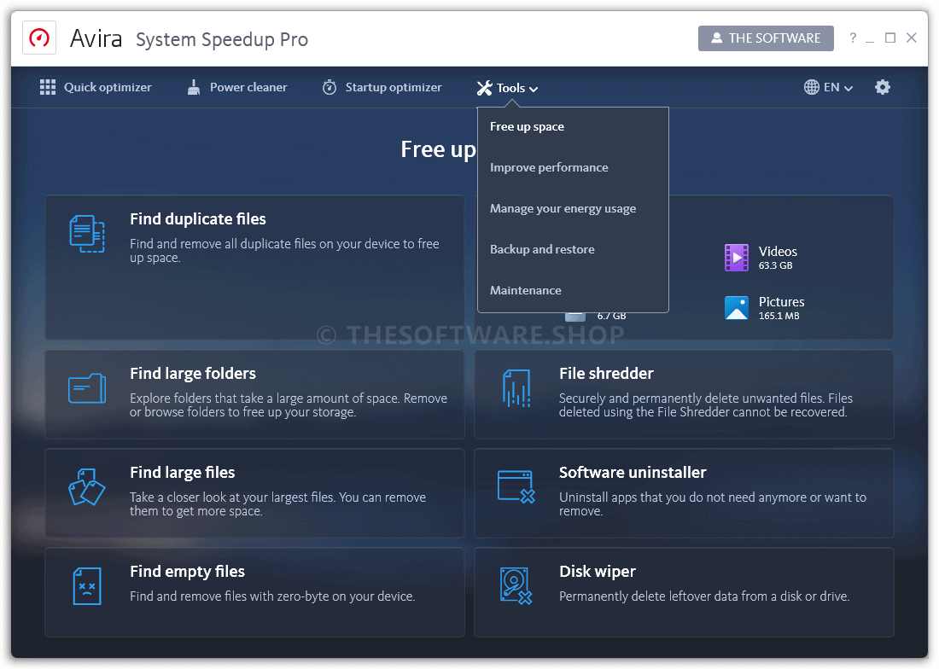Open File shredder title
This screenshot has width=939, height=669.
606,374
